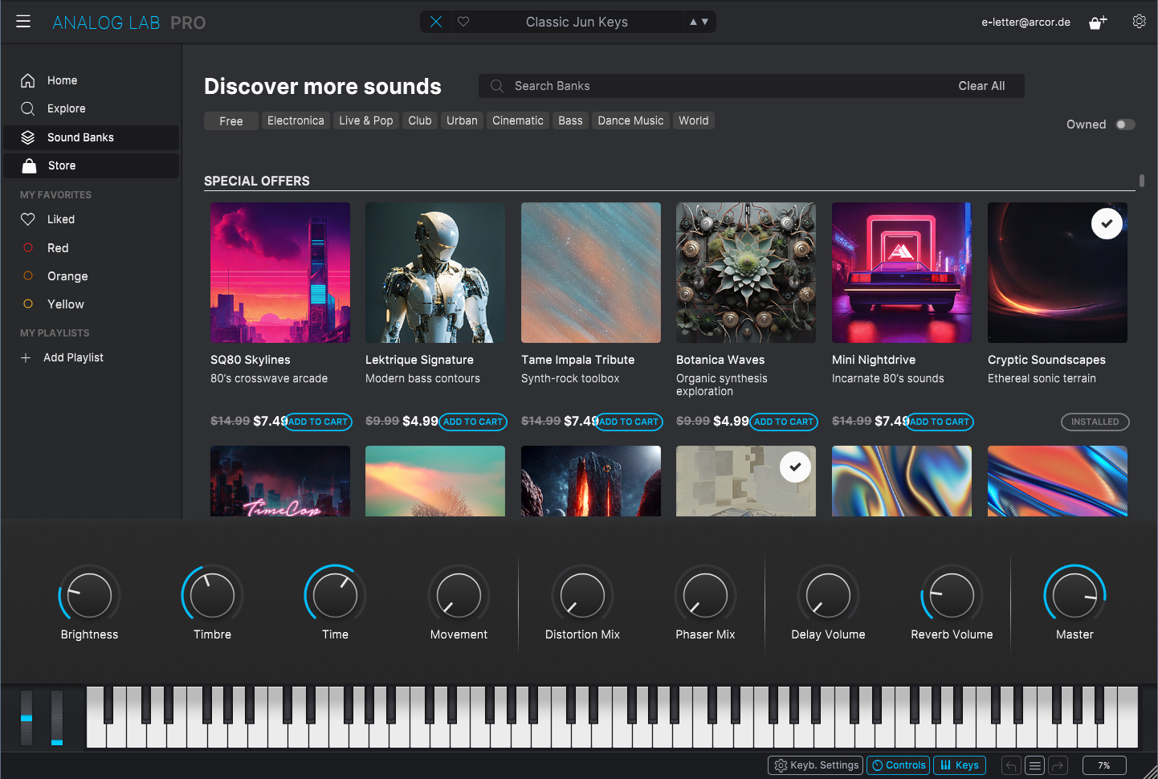The width and height of the screenshot is (1158, 779).
Task: Open Sound Banks in sidebar
Action: [x=91, y=137]
